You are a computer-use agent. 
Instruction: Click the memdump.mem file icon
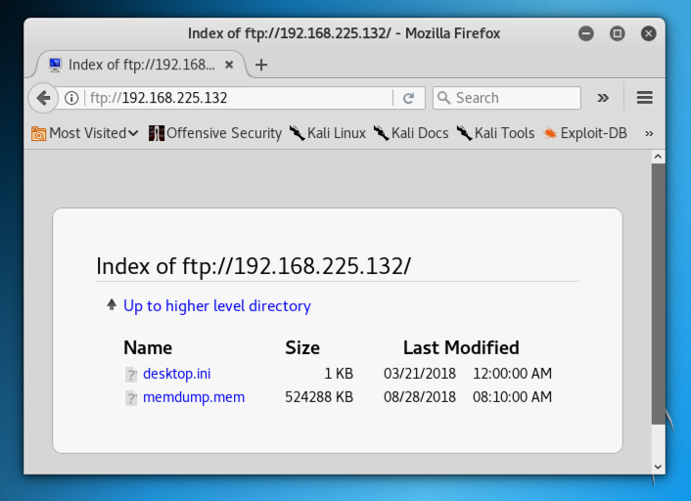point(131,397)
